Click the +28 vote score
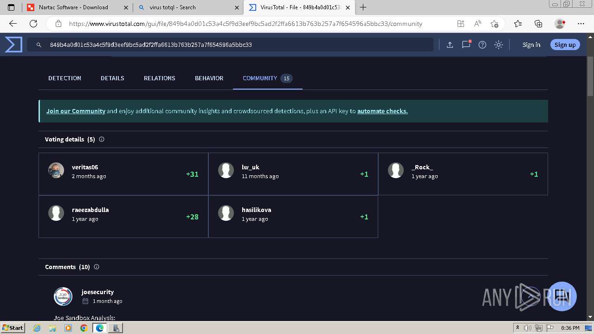The width and height of the screenshot is (594, 334). click(x=192, y=217)
